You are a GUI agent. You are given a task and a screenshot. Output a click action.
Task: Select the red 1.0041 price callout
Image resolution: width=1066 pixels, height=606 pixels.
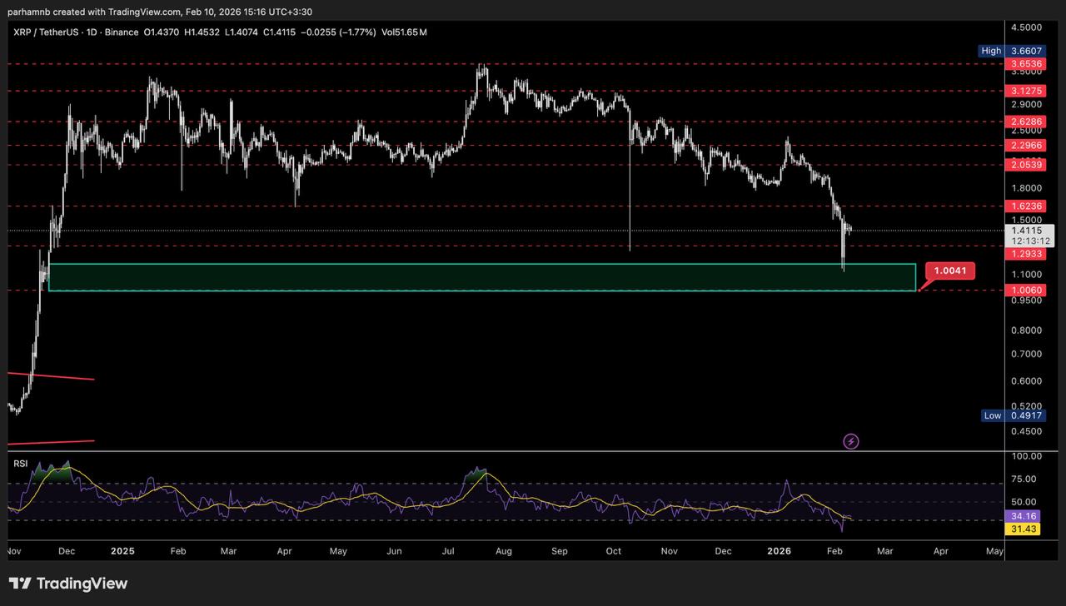[x=949, y=271]
